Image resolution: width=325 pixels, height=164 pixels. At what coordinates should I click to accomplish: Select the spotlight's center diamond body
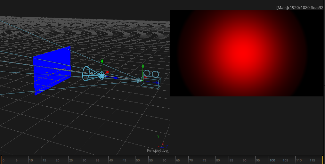point(102,76)
